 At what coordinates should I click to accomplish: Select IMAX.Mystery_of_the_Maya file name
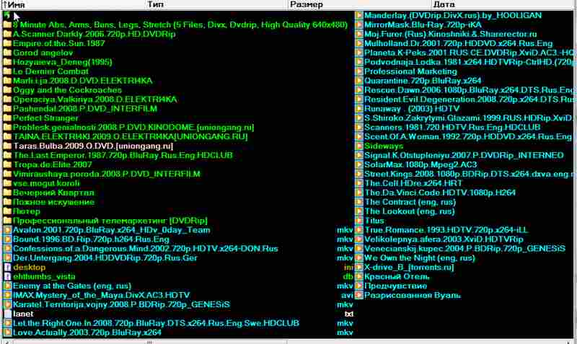[x=101, y=295]
